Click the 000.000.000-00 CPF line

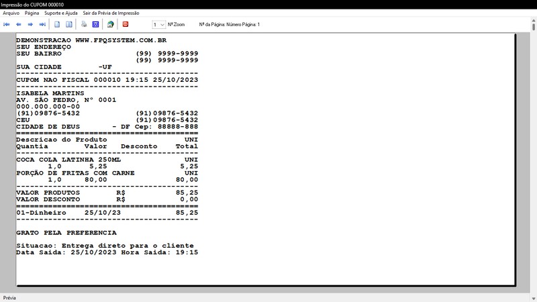click(x=48, y=107)
